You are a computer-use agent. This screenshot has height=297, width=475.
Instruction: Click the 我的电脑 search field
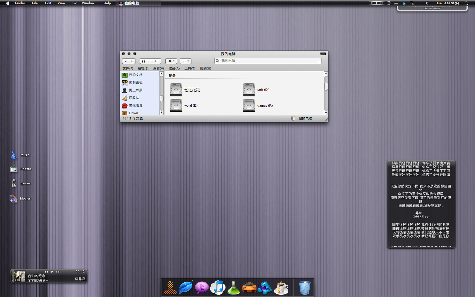(268, 61)
